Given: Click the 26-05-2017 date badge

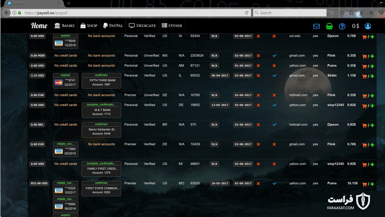Looking at the screenshot, I should click(220, 183).
